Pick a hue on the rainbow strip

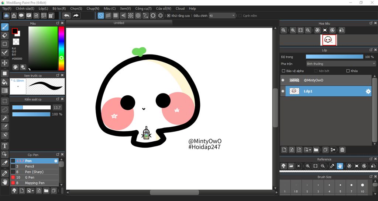62,48
